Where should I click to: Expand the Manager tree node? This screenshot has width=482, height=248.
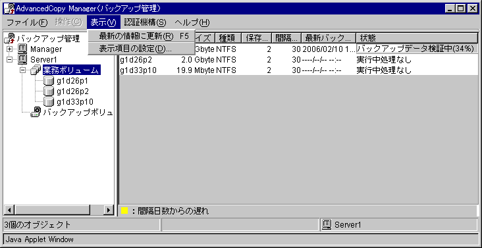pyautogui.click(x=9, y=49)
